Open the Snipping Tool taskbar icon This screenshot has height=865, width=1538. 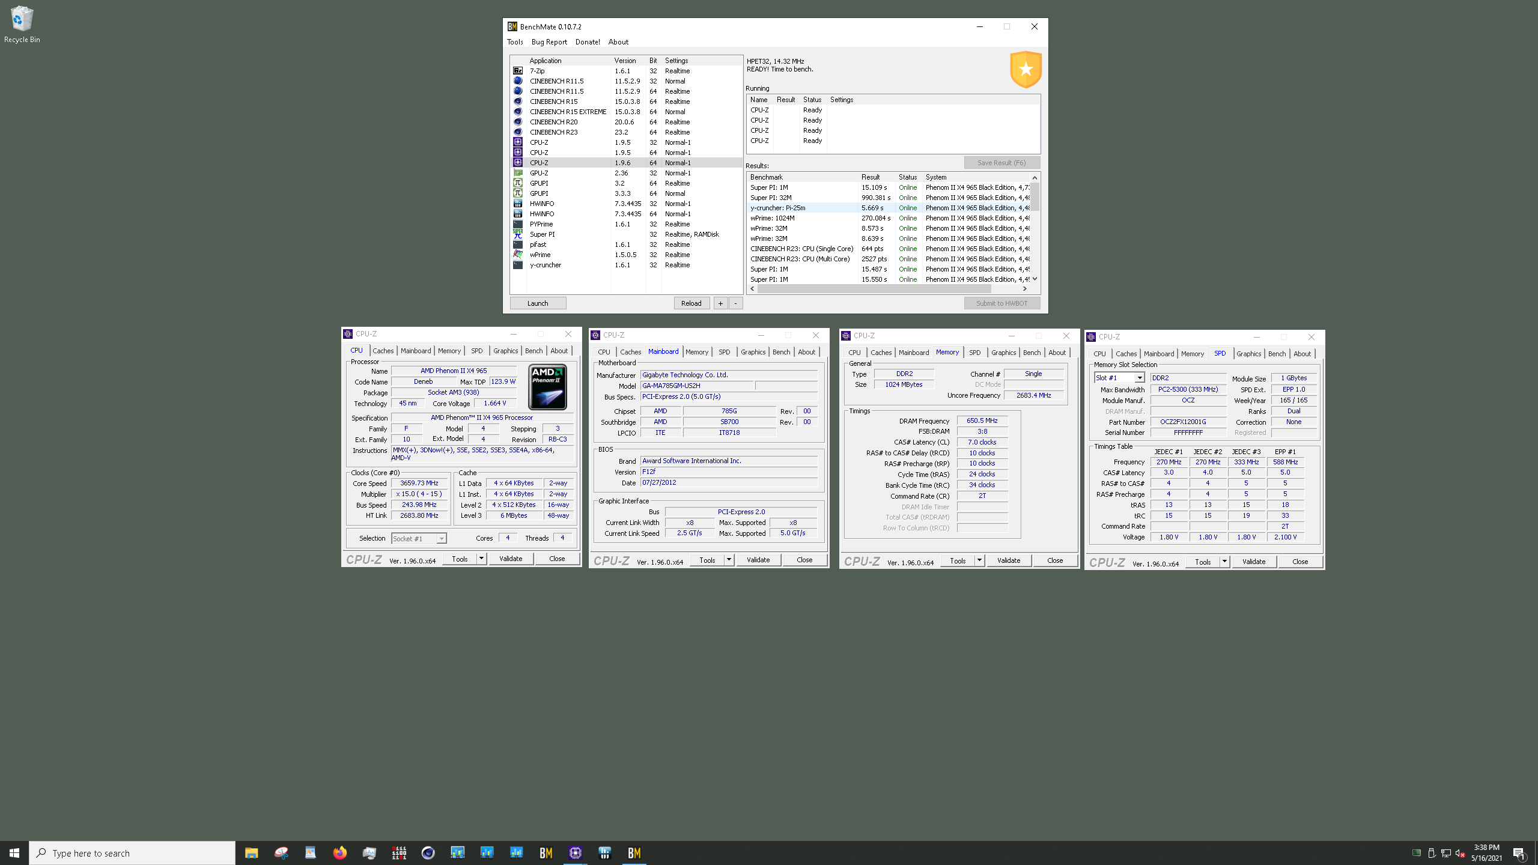tap(281, 853)
